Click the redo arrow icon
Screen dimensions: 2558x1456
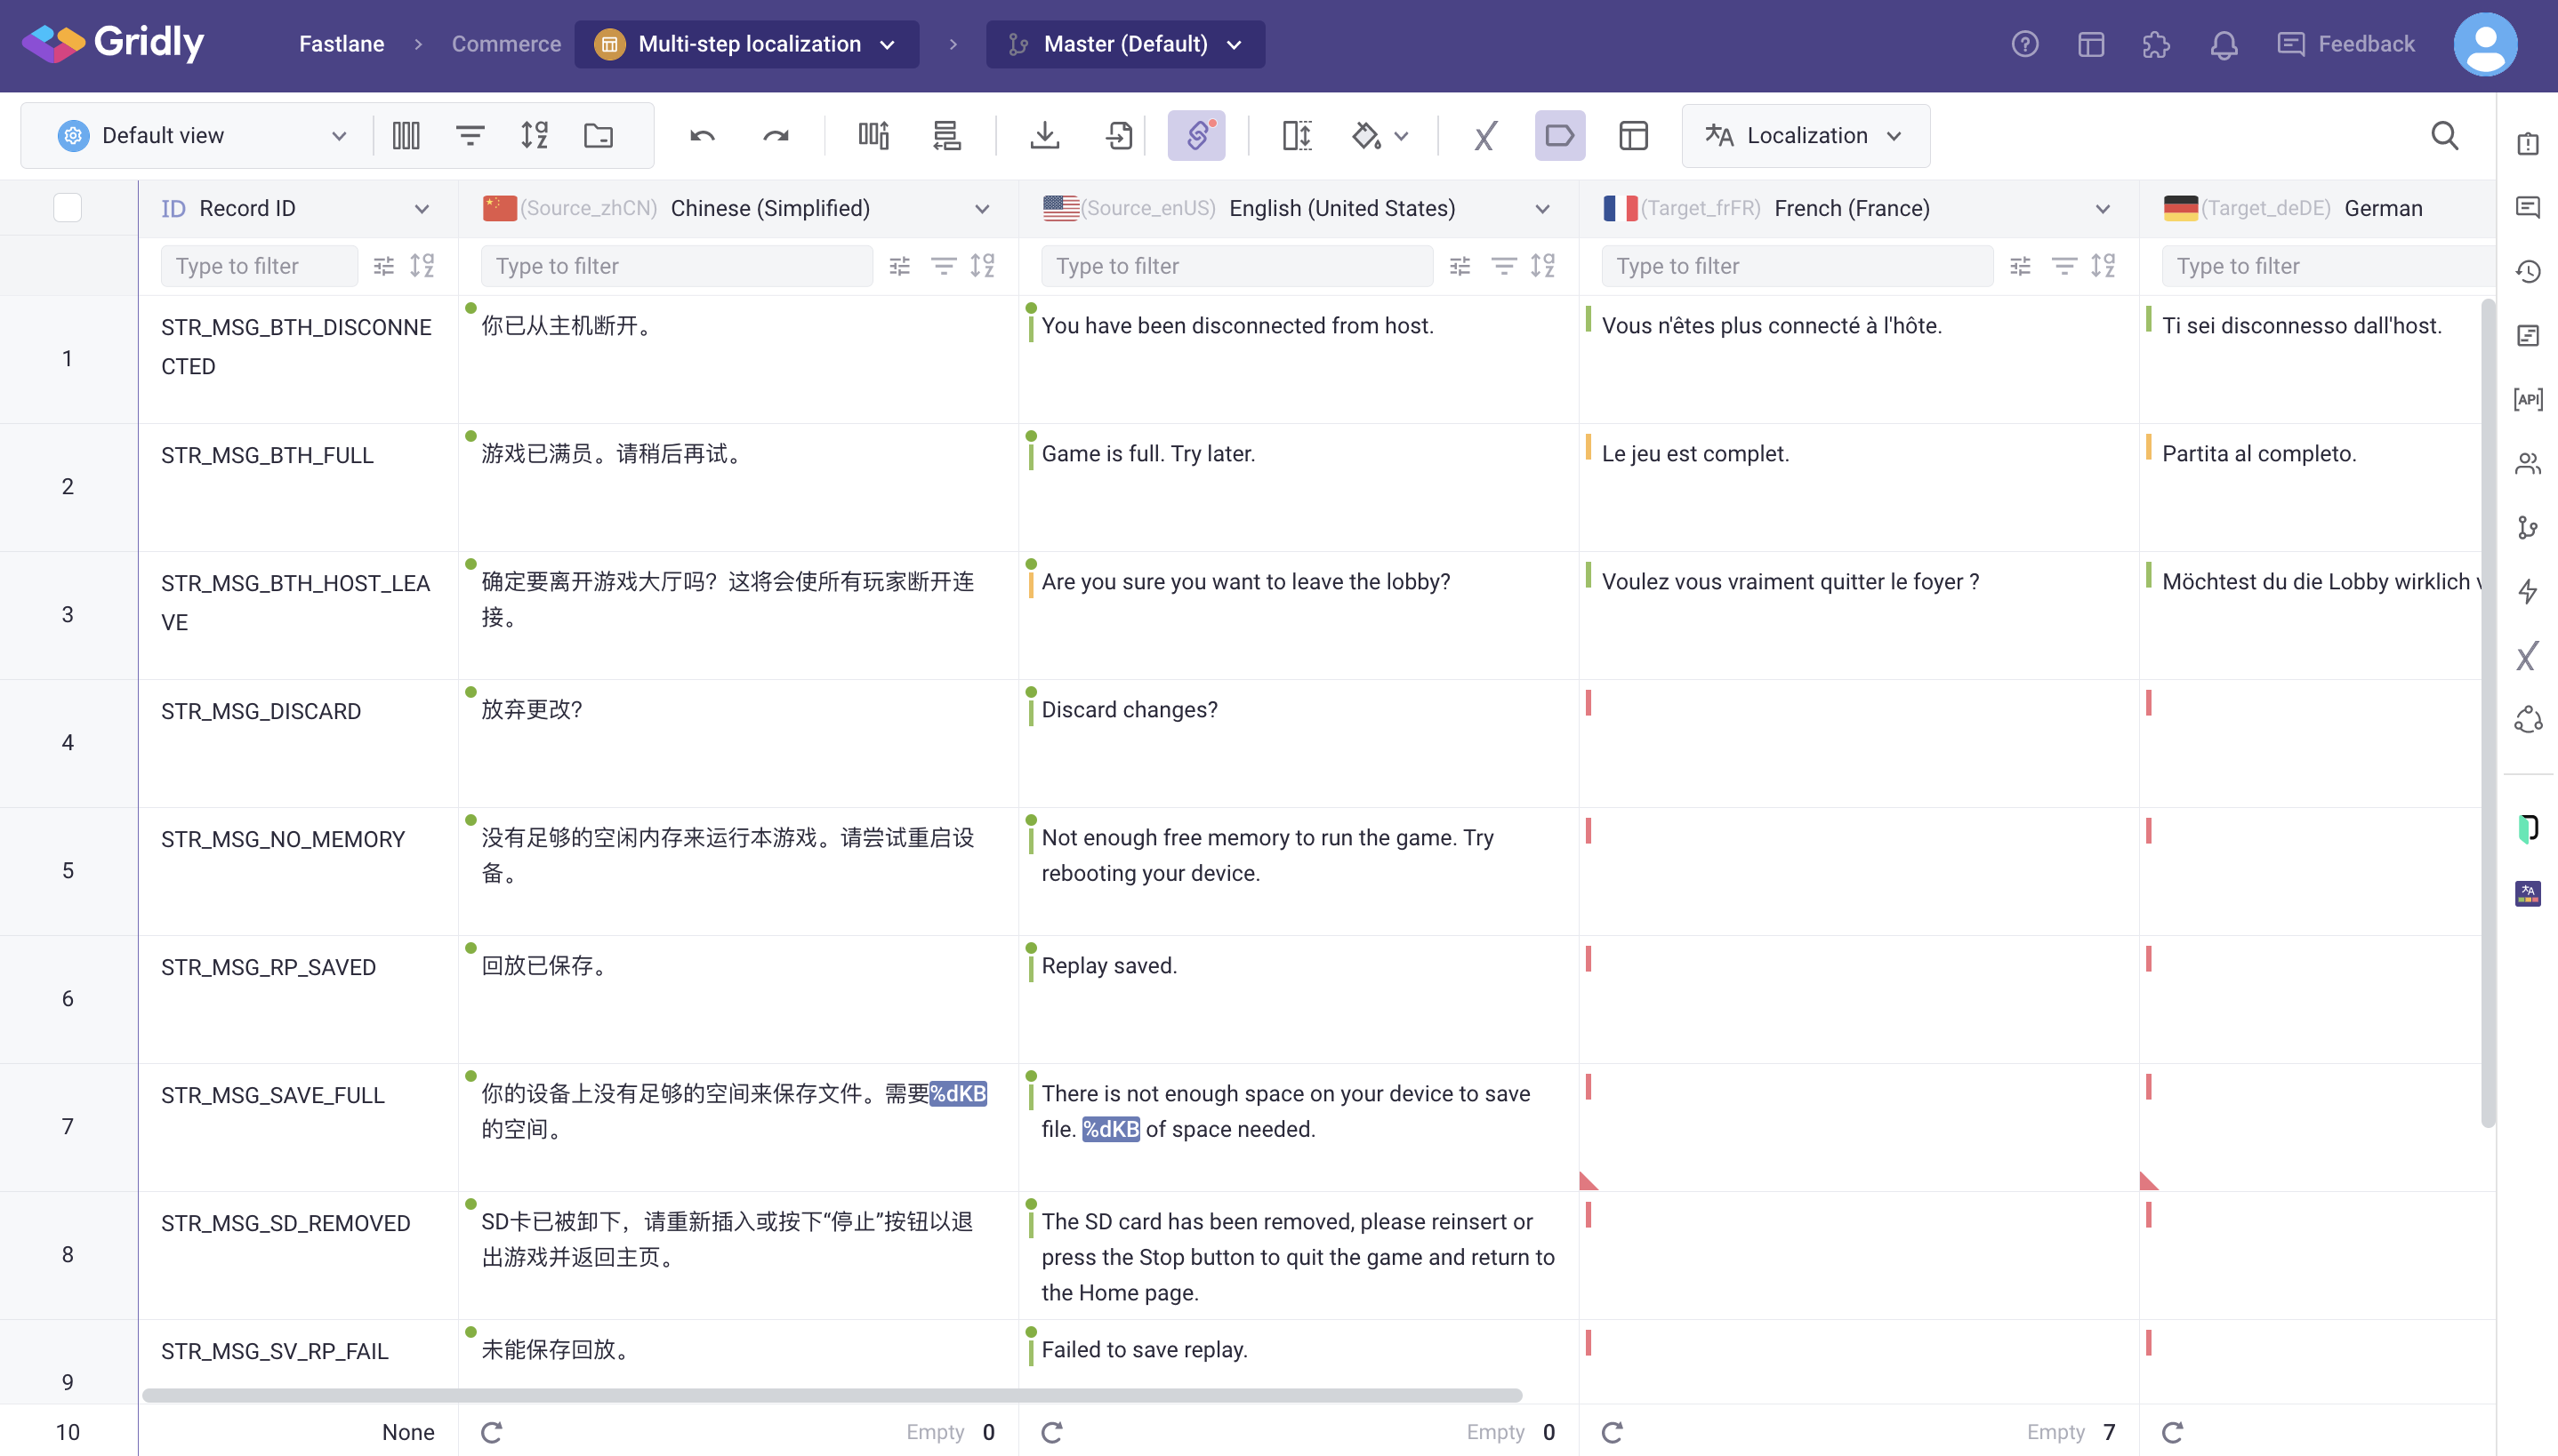(776, 136)
